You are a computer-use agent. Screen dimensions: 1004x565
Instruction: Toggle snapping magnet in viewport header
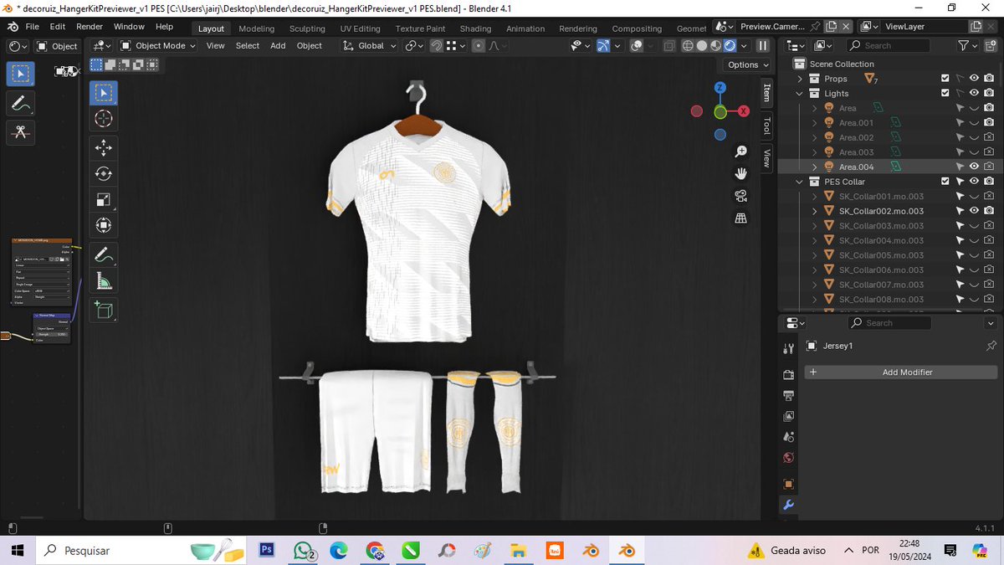436,46
